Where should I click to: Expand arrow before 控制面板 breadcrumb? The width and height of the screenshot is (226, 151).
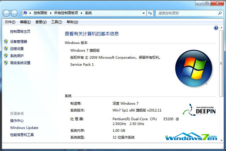pos(30,13)
